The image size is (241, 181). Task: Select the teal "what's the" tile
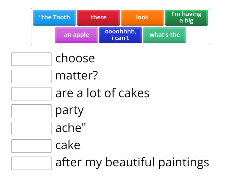click(x=164, y=35)
